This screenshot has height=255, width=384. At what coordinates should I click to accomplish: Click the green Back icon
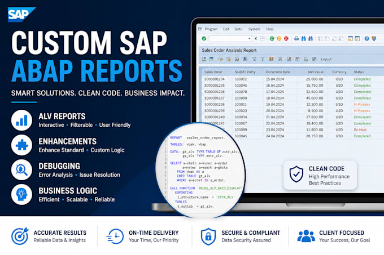click(272, 38)
